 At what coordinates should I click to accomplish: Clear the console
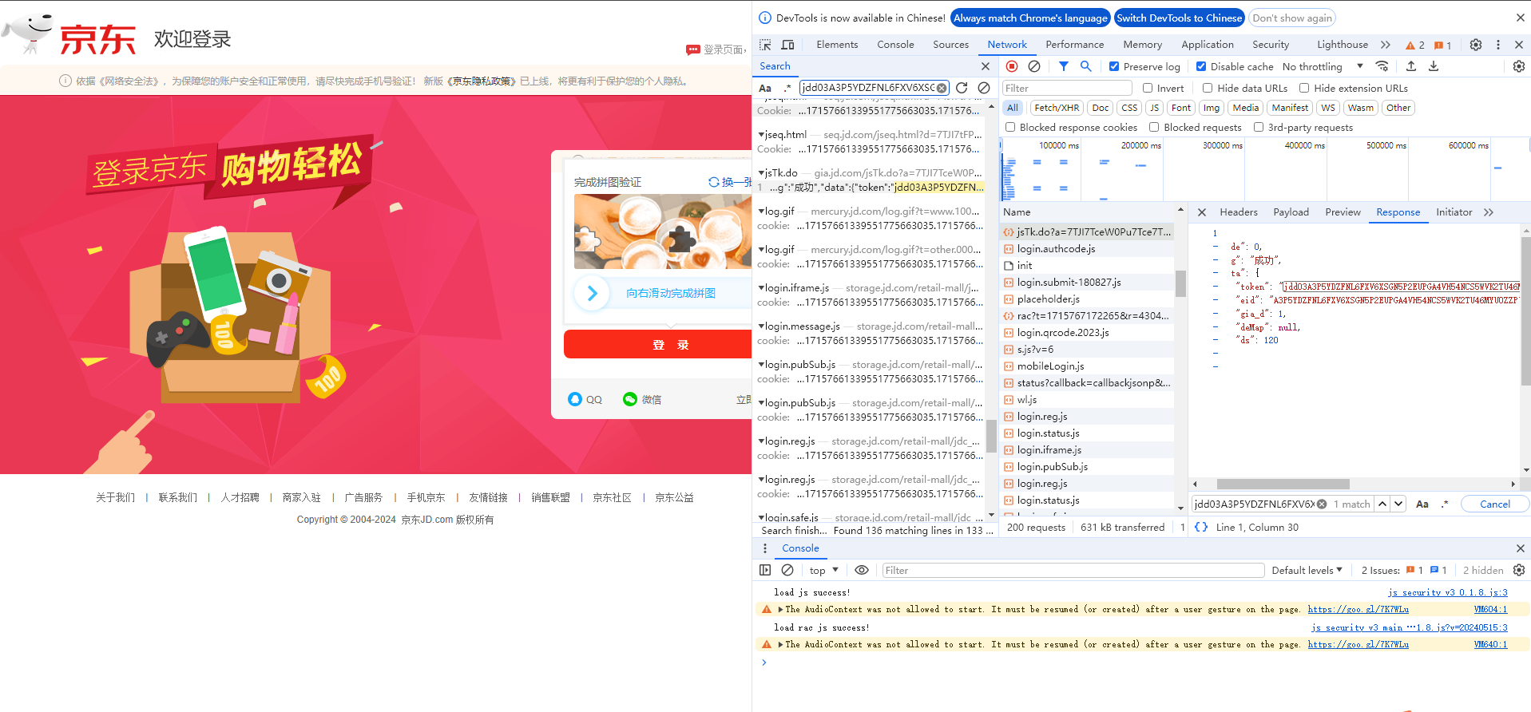[x=787, y=570]
